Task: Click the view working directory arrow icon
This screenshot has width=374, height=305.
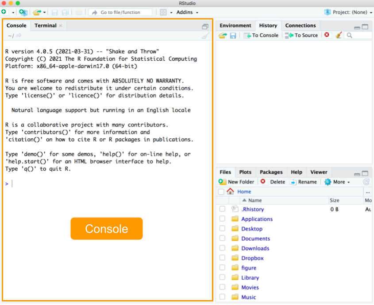Action: click(19, 35)
